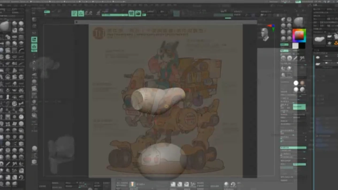Select the first subtool thumbnail in list
The height and width of the screenshot is (190, 338).
tap(318, 58)
